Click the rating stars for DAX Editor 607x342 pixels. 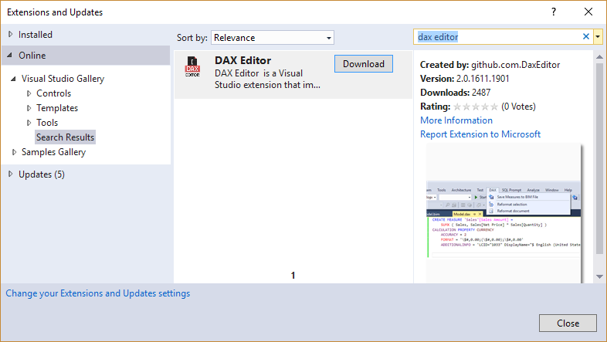point(476,107)
